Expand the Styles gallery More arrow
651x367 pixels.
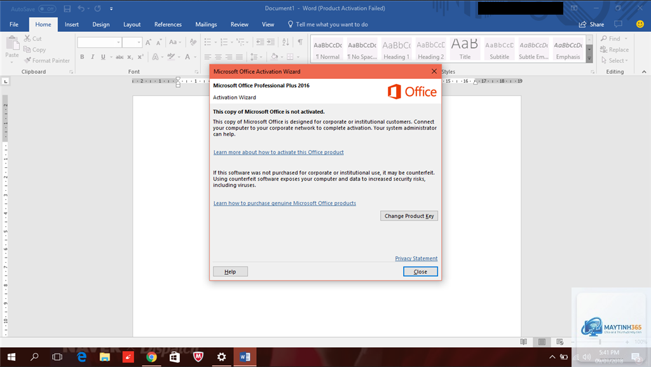click(589, 59)
